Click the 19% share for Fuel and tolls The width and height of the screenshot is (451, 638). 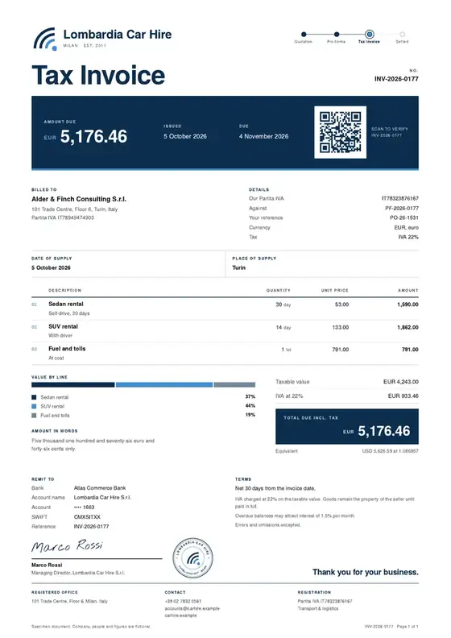250,415
